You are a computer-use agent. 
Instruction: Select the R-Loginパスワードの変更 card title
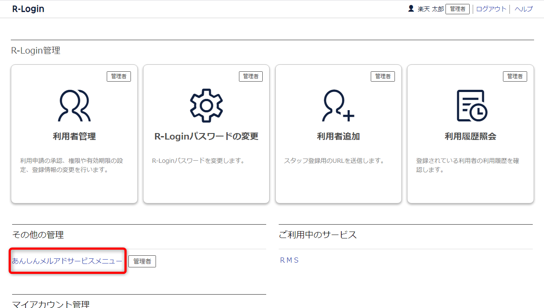[206, 137]
